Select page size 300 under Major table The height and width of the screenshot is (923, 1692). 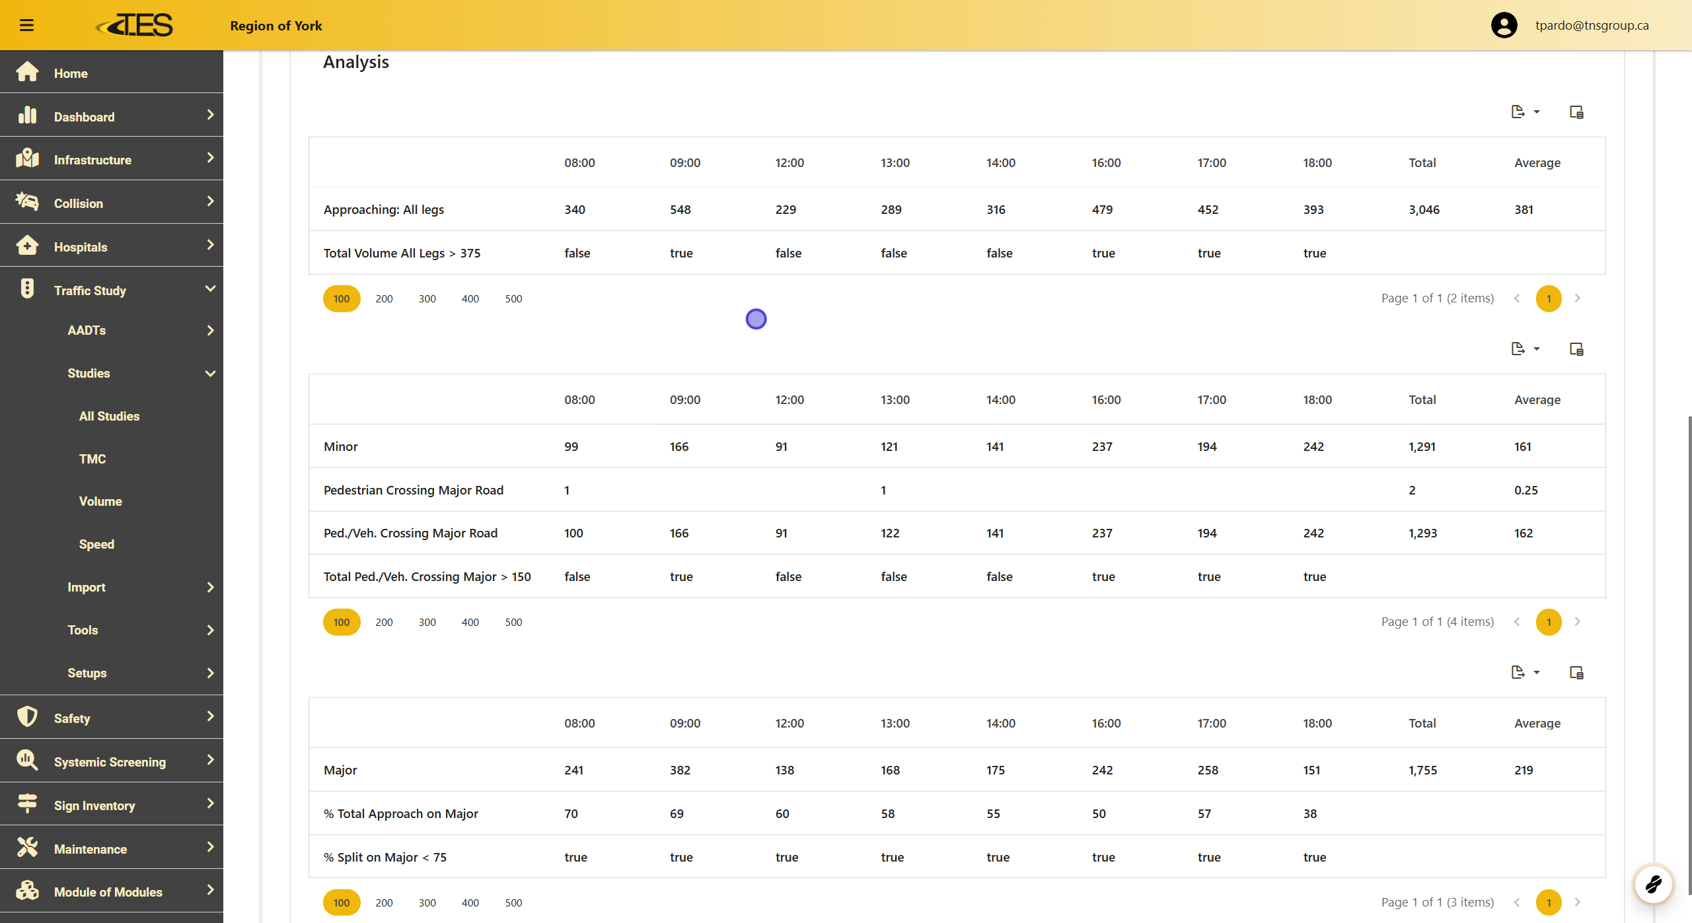[x=427, y=903]
